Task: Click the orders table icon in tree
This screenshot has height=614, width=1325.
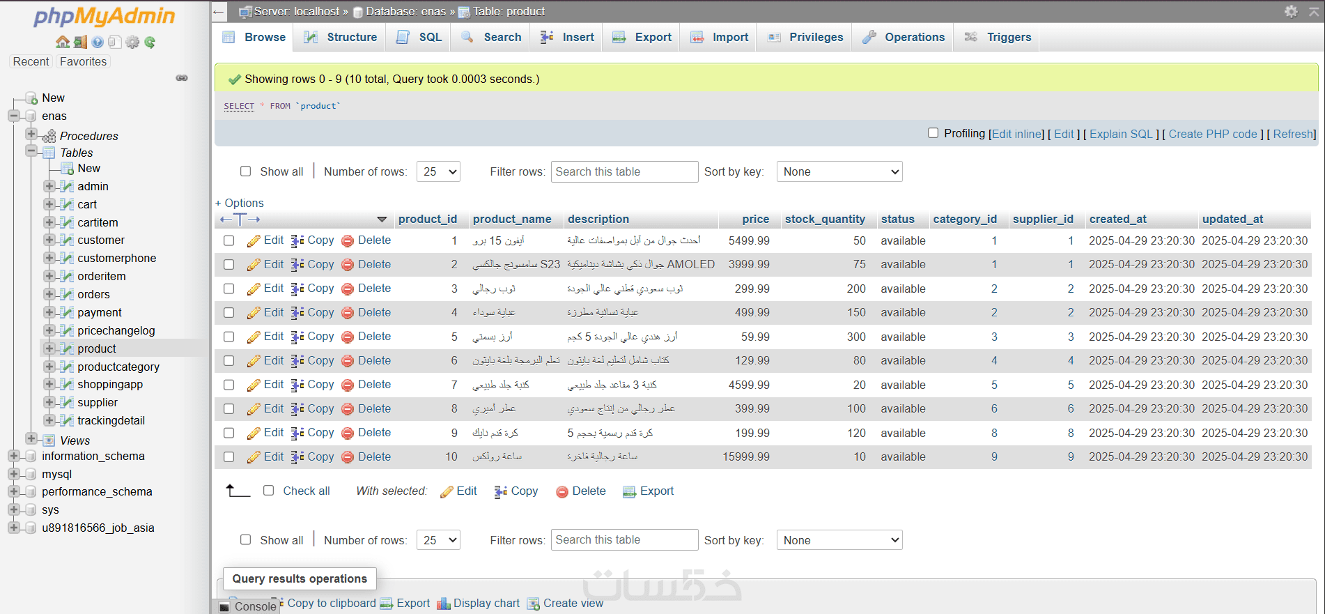Action: pos(67,294)
